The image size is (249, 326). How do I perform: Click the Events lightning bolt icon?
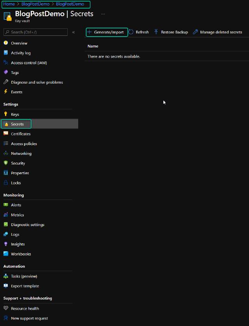[x=6, y=92]
